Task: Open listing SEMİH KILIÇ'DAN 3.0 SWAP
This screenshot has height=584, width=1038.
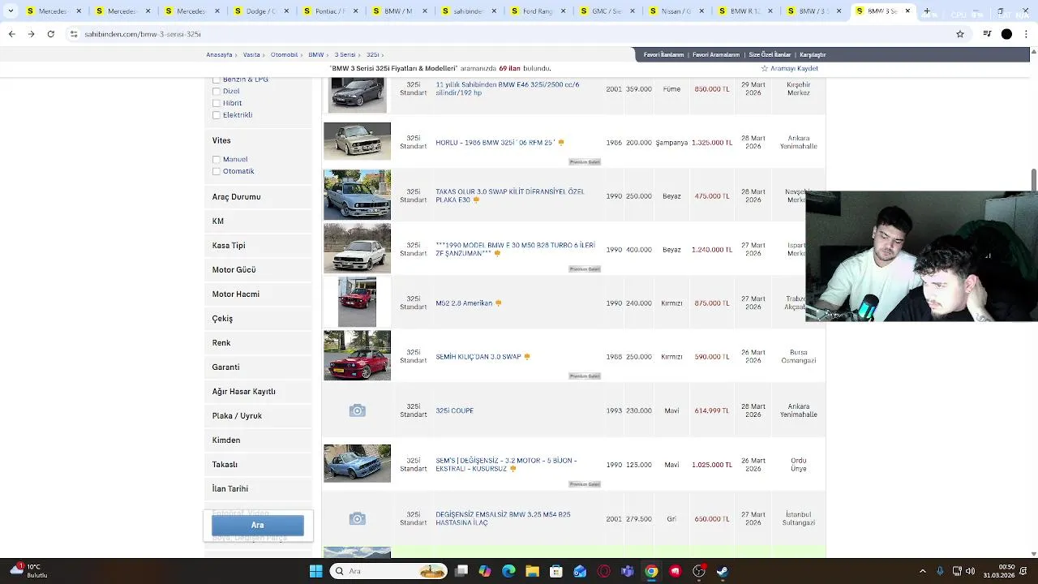Action: 478,357
